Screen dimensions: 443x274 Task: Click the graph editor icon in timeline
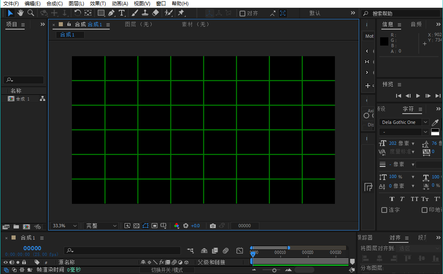coord(240,251)
